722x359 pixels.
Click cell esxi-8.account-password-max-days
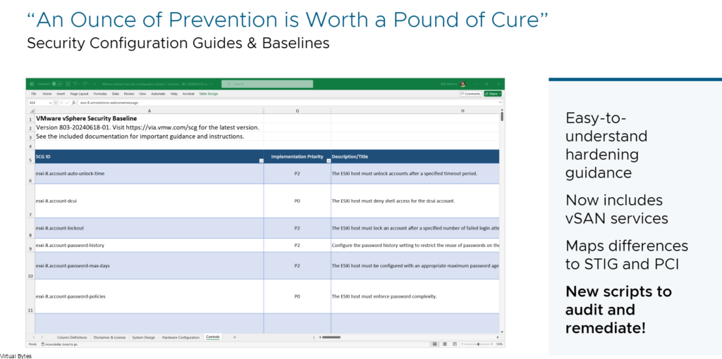tap(149, 265)
